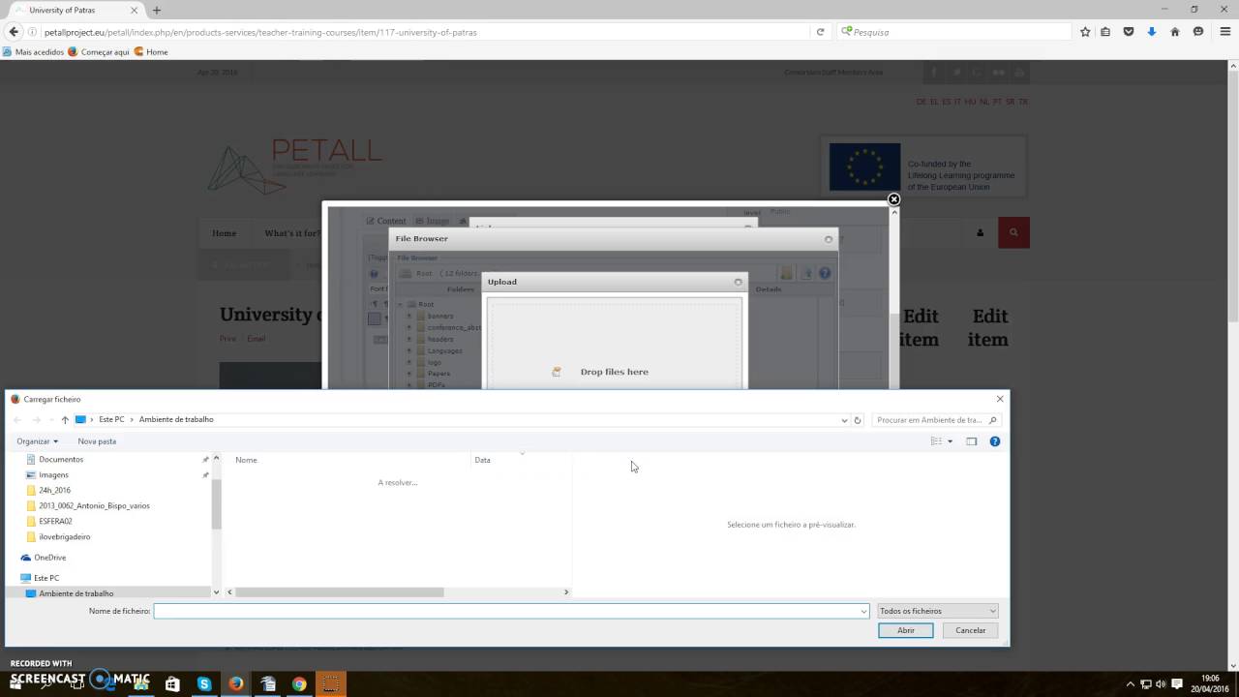This screenshot has width=1239, height=697.
Task: Open the 24h_2016 folder
Action: (54, 490)
